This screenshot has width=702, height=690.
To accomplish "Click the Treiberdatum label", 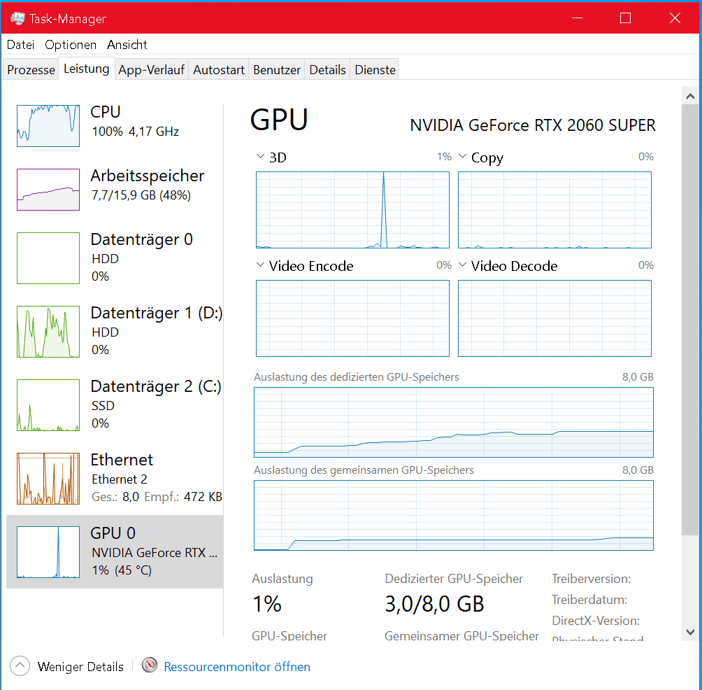I will [x=589, y=600].
